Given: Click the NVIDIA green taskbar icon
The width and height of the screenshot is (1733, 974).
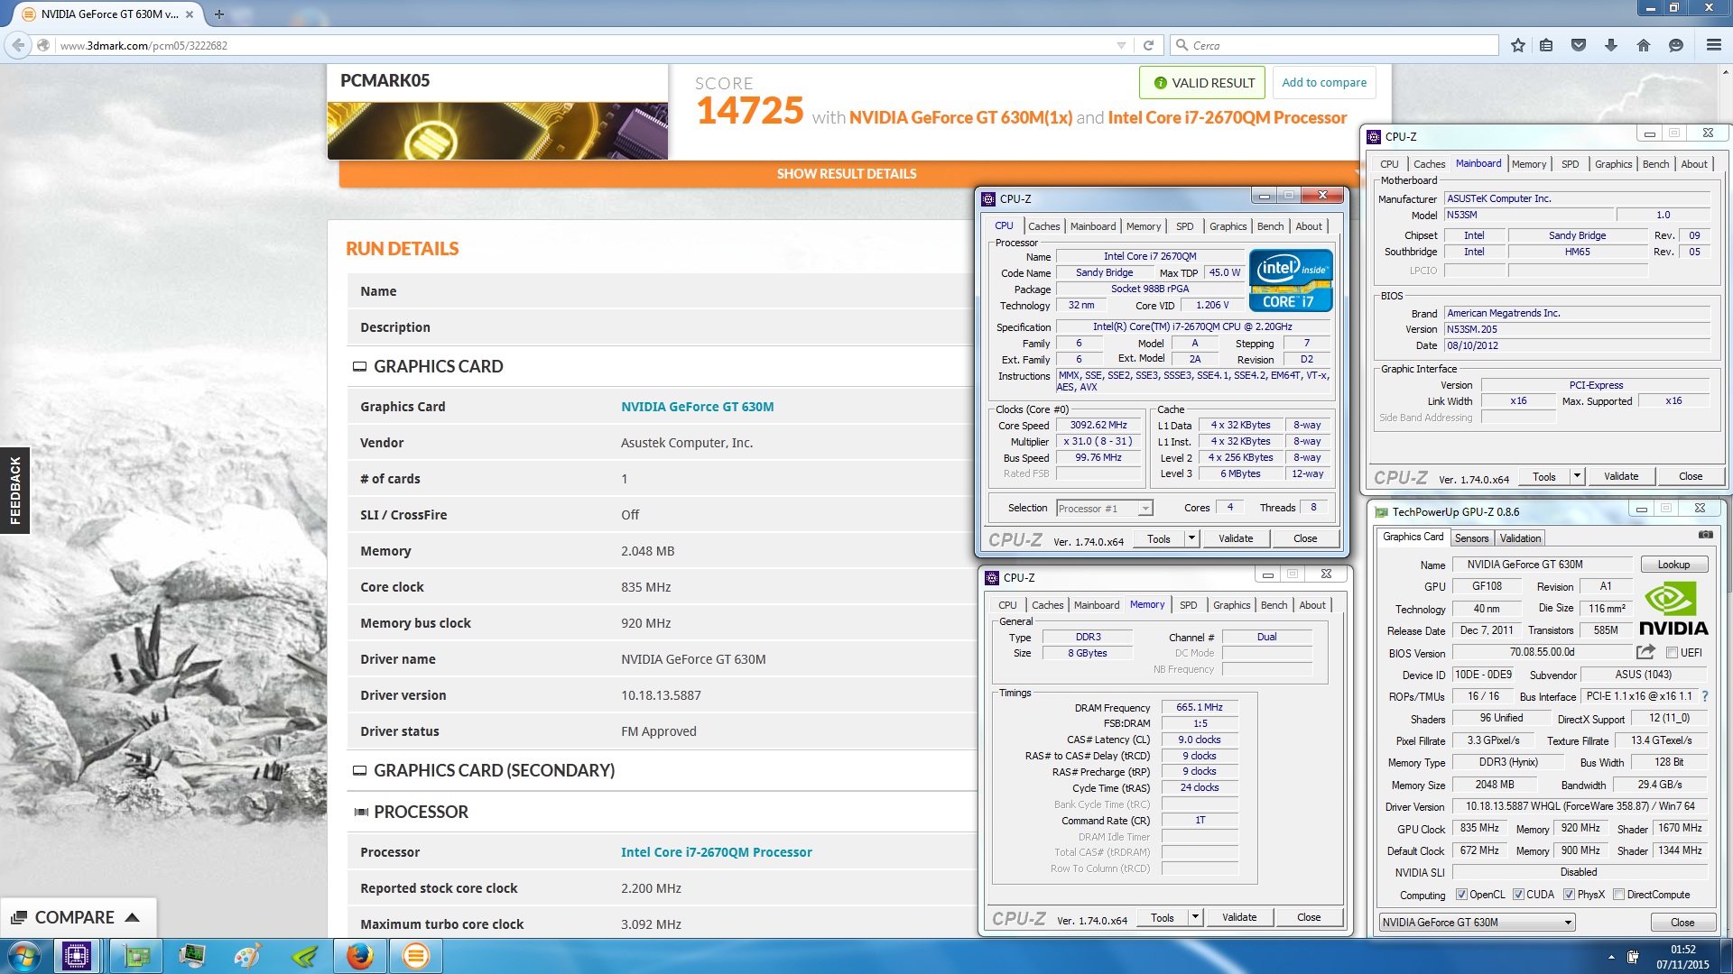Looking at the screenshot, I should click(304, 956).
